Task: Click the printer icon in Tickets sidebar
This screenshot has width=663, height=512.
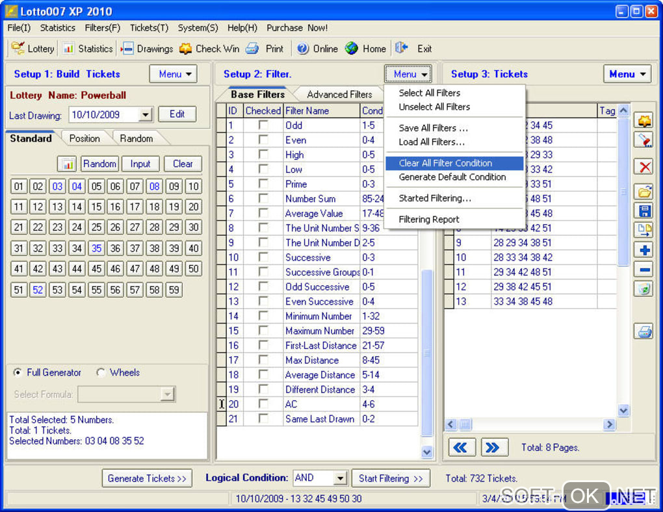Action: pyautogui.click(x=644, y=331)
